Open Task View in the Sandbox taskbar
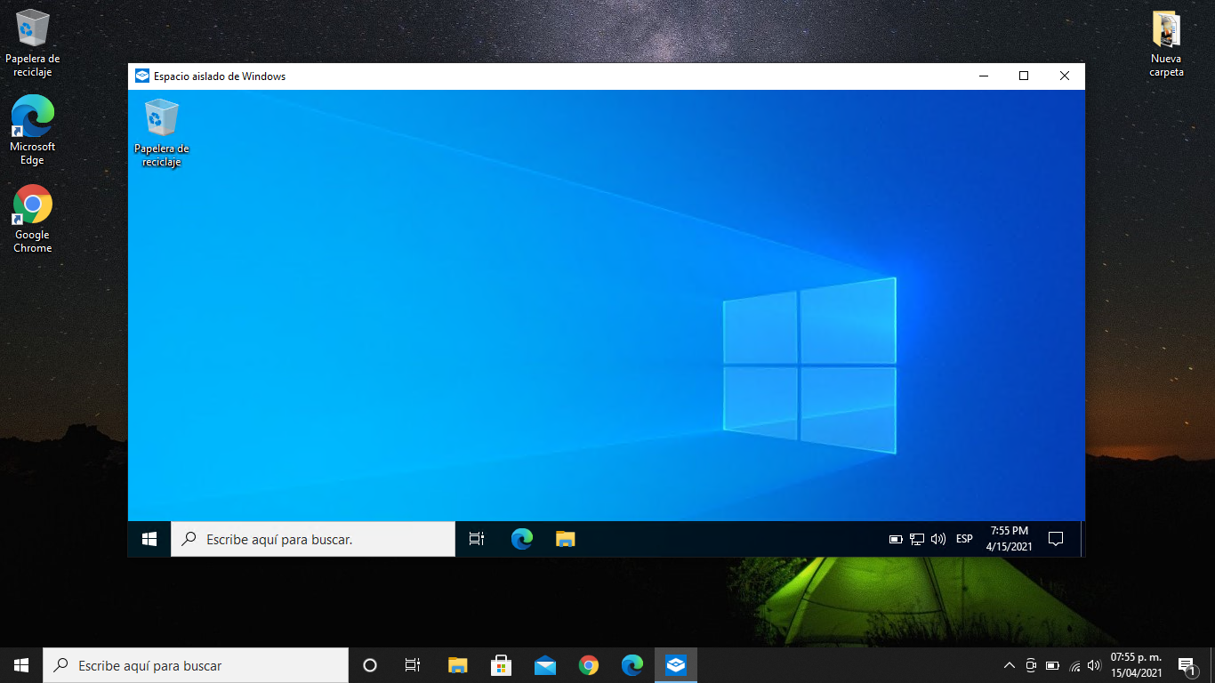Image resolution: width=1215 pixels, height=683 pixels. click(477, 539)
